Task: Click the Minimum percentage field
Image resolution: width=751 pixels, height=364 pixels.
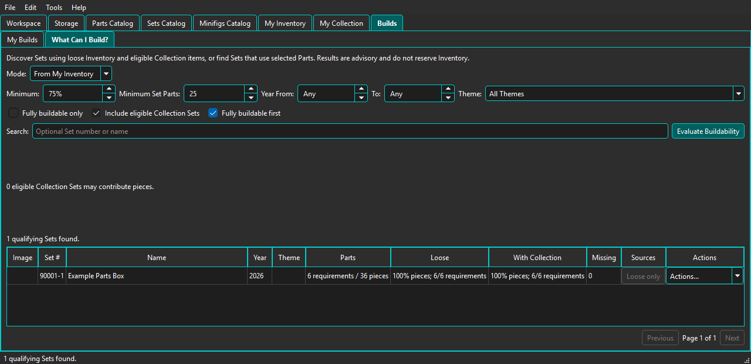Action: (x=73, y=94)
